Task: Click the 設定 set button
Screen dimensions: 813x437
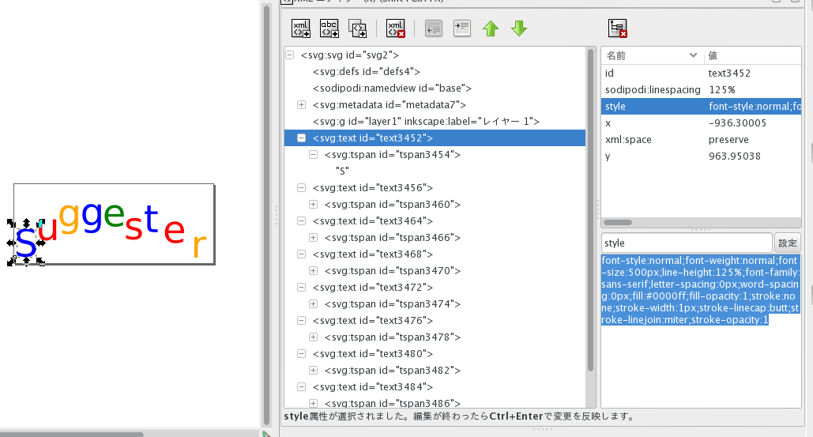Action: pos(787,243)
